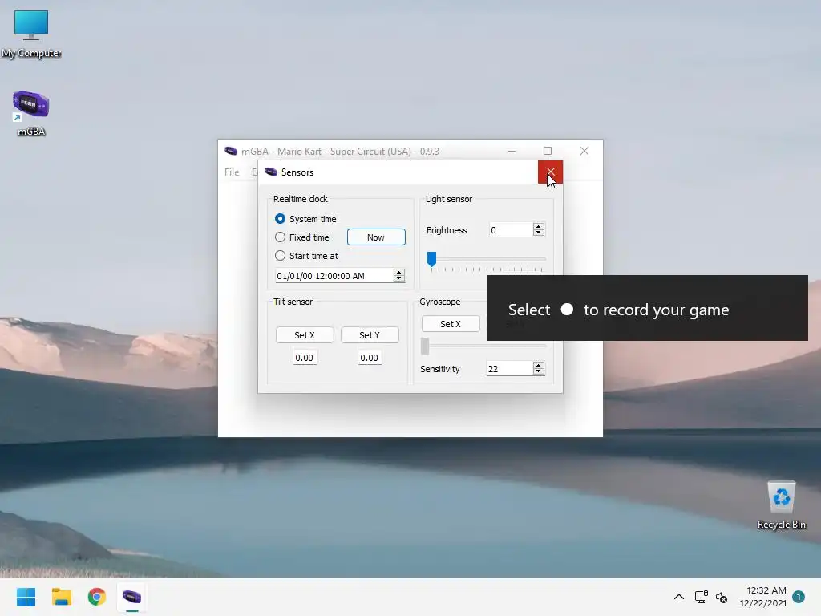This screenshot has height=616, width=821.
Task: Close the Sensors dialog
Action: pos(550,172)
